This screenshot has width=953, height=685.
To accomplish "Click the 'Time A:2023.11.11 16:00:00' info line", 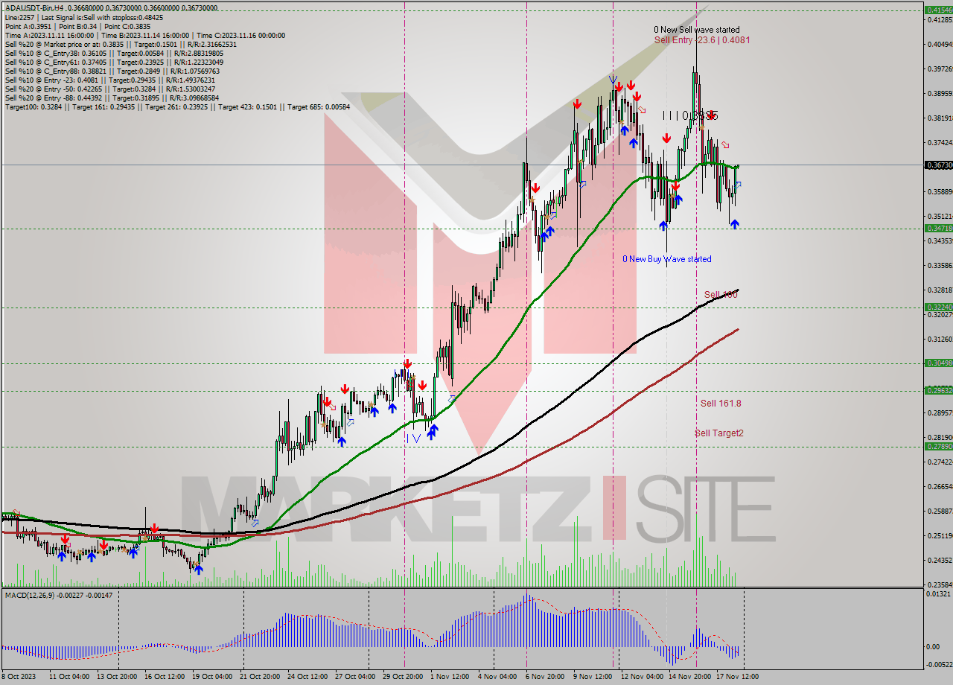I will [x=144, y=35].
